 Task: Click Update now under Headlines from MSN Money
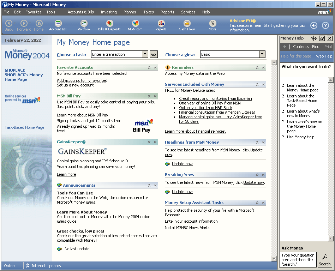pyautogui.click(x=182, y=164)
